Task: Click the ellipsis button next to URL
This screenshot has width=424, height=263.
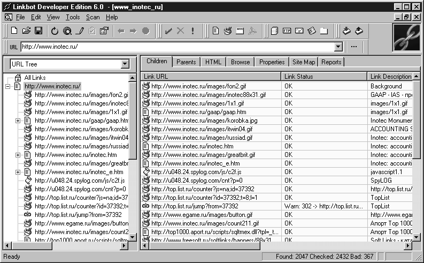Action: [354, 47]
